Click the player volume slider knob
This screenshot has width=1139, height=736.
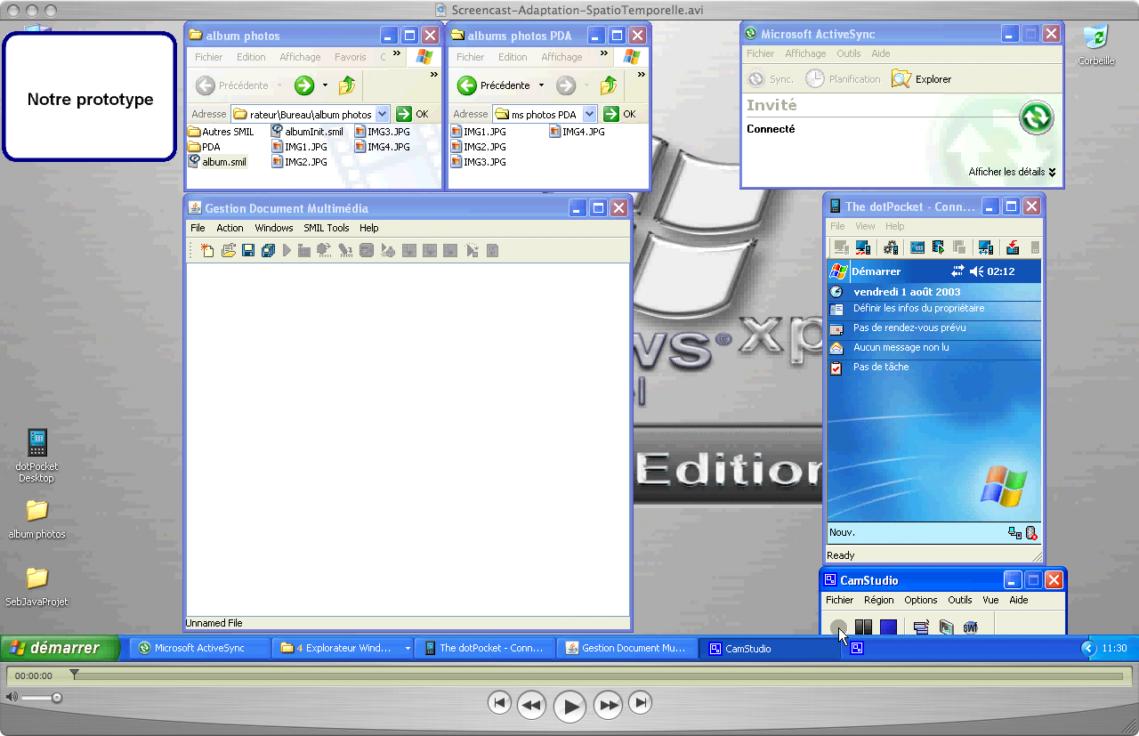pyautogui.click(x=57, y=698)
